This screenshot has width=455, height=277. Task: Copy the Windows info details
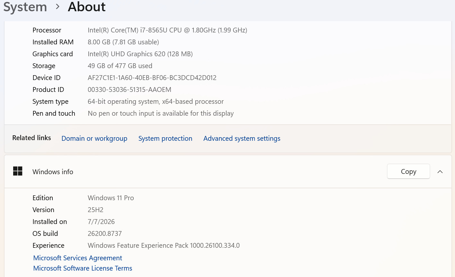[x=408, y=171]
